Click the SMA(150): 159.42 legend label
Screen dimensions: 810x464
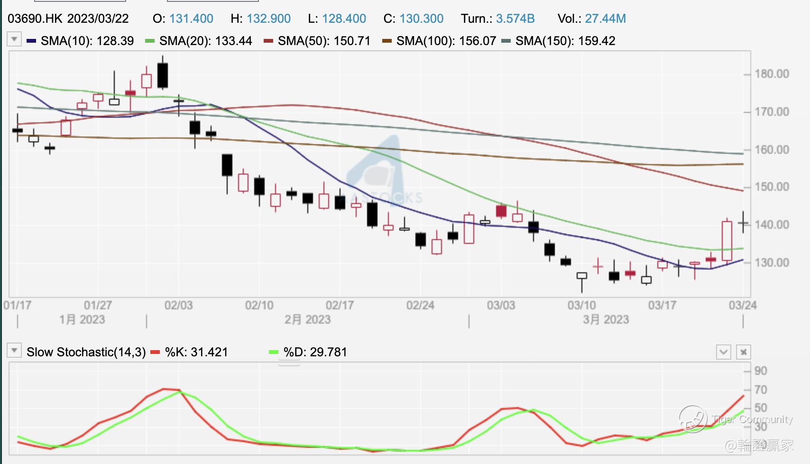click(x=565, y=41)
